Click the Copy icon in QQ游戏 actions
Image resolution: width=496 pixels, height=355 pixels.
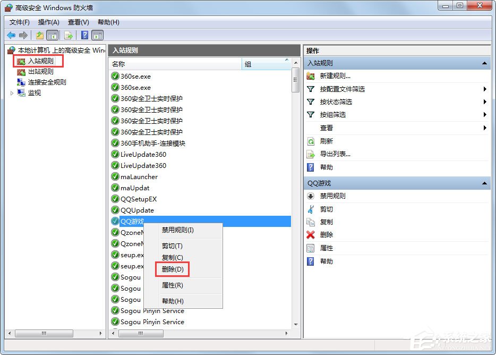point(310,223)
